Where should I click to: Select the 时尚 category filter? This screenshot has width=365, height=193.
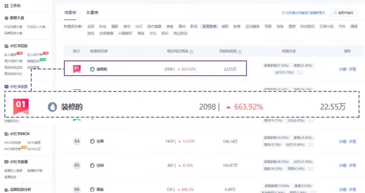click(x=103, y=27)
